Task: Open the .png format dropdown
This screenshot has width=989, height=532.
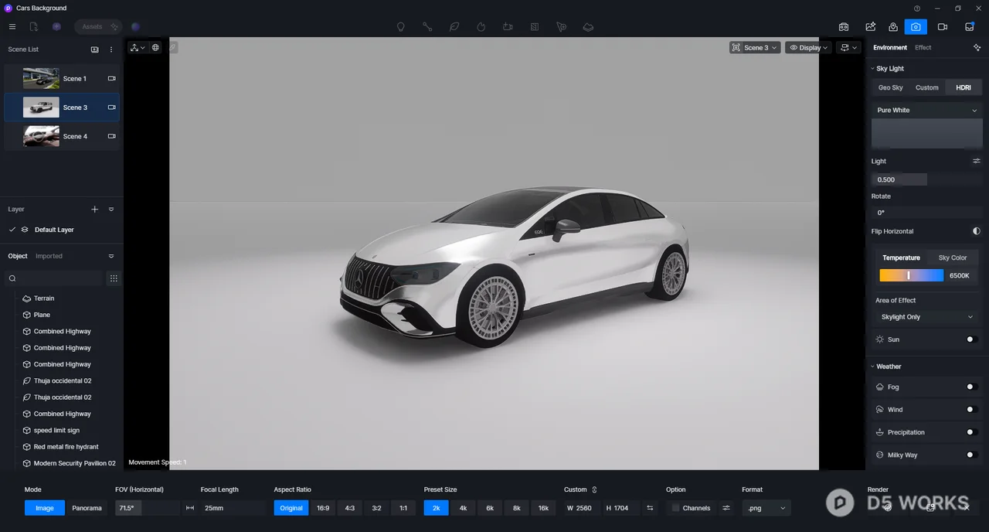Action: point(766,508)
